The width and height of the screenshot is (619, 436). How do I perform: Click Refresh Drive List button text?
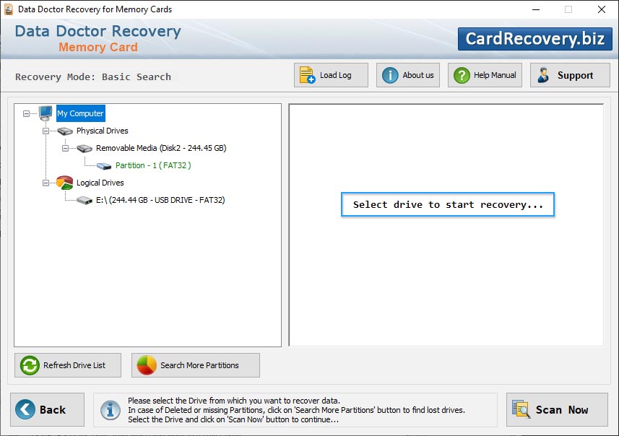pos(74,365)
